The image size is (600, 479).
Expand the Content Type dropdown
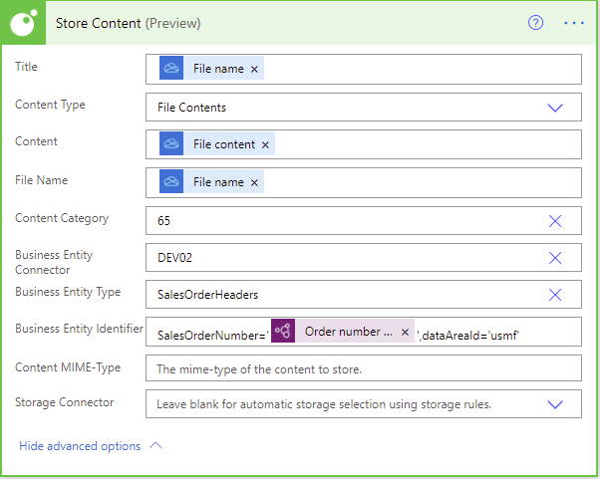pyautogui.click(x=555, y=108)
